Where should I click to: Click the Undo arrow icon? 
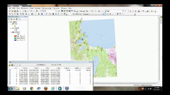(31, 11)
